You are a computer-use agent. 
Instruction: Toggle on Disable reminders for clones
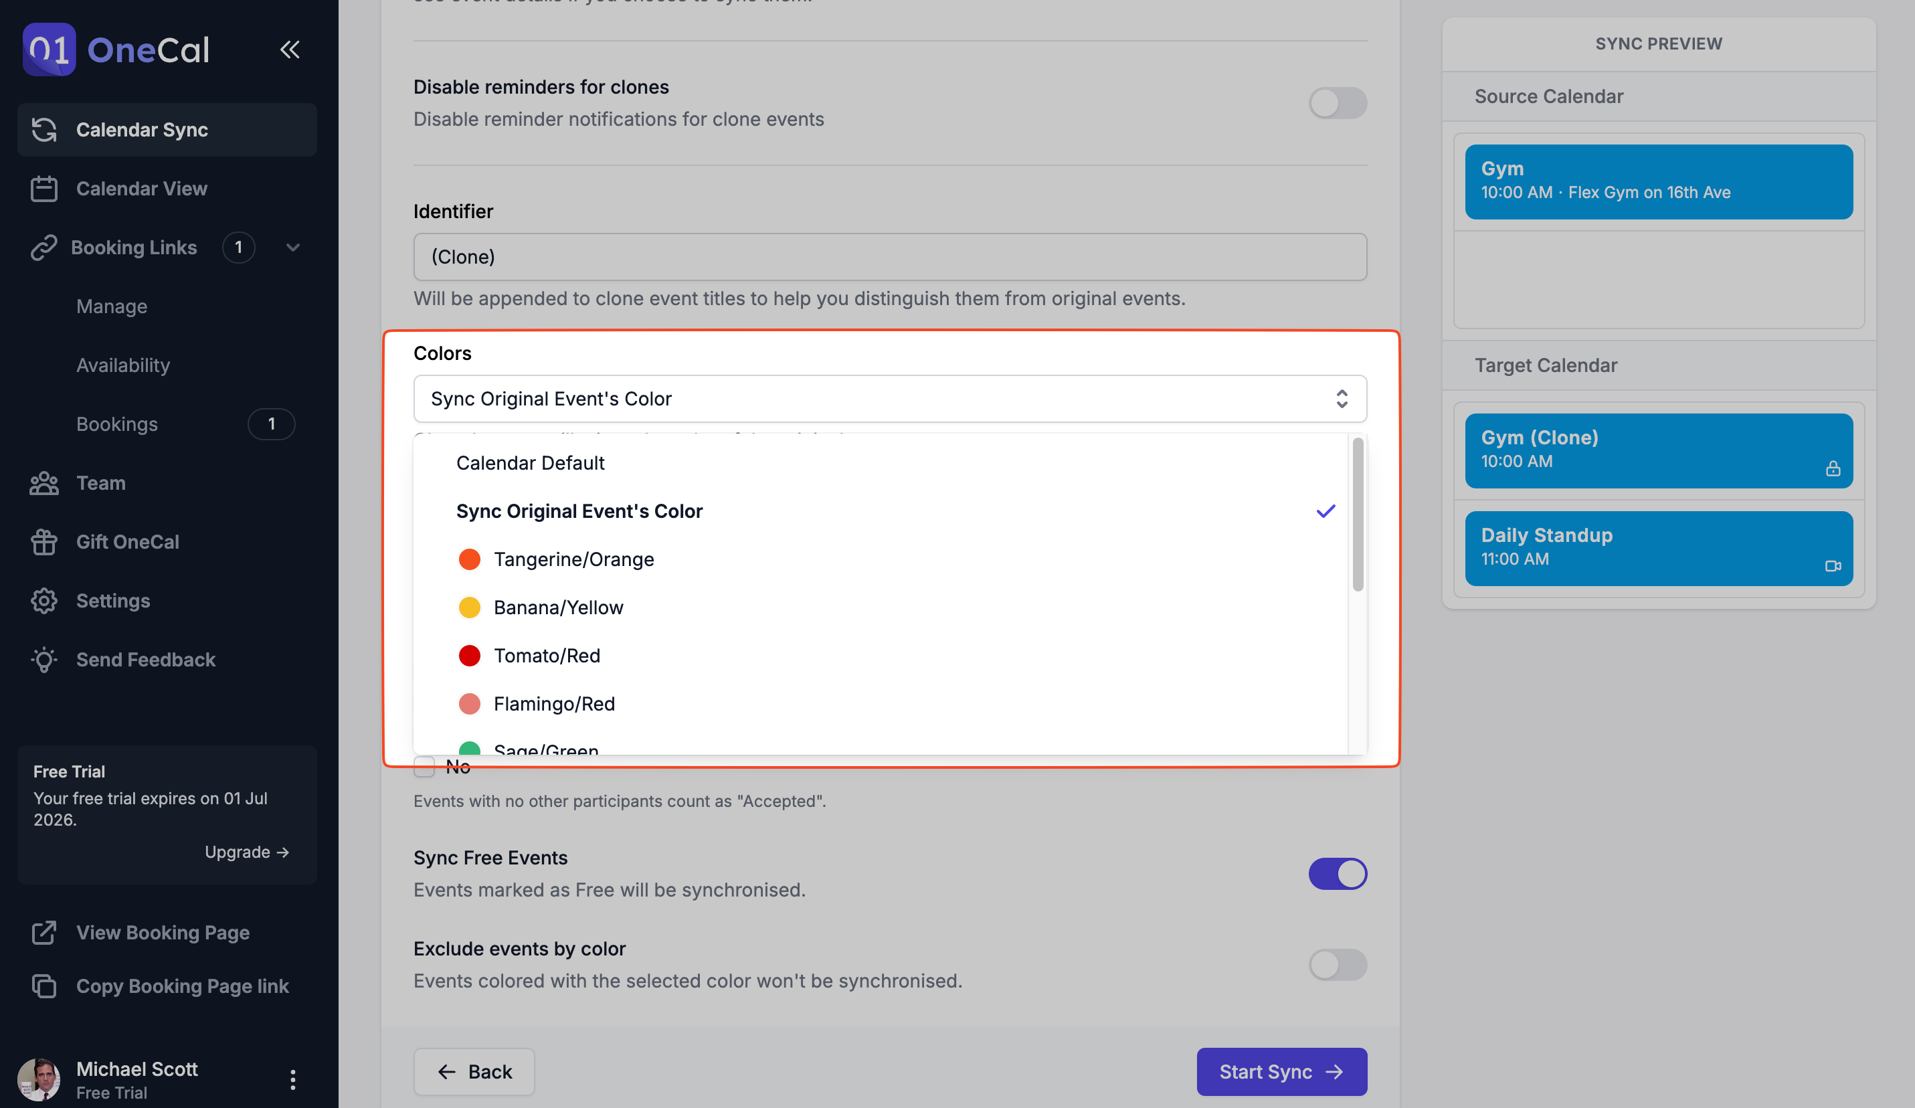1338,103
